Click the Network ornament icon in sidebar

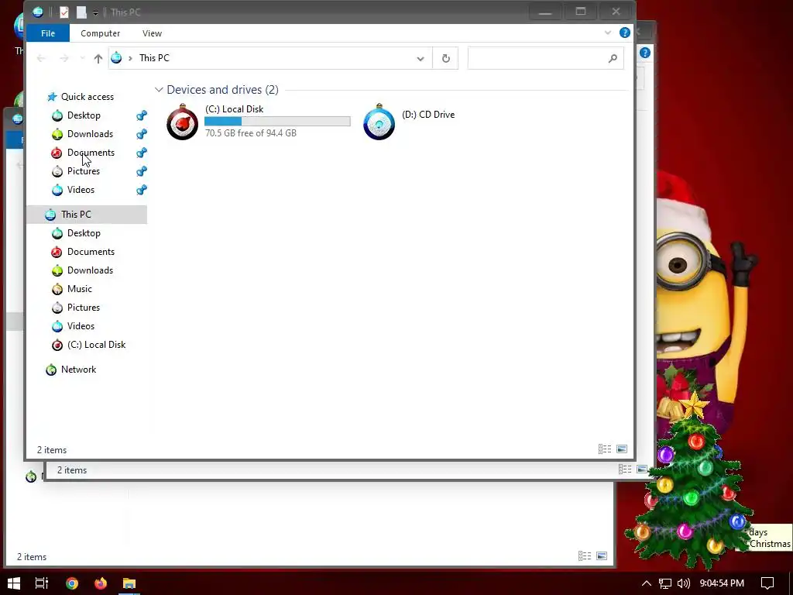(x=51, y=370)
